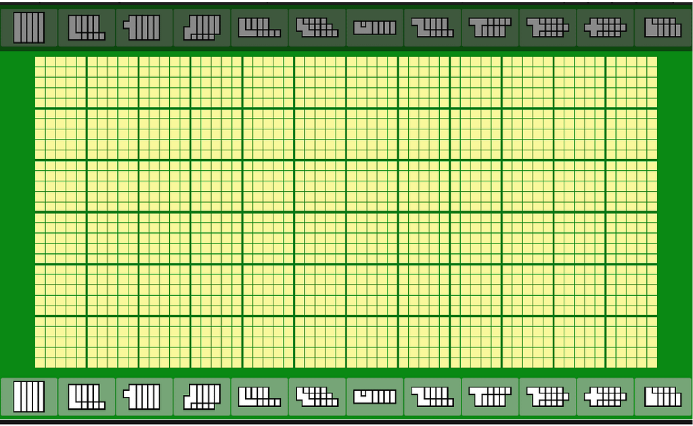Pick the white plus-shaped piece in bottom row

coord(605,396)
